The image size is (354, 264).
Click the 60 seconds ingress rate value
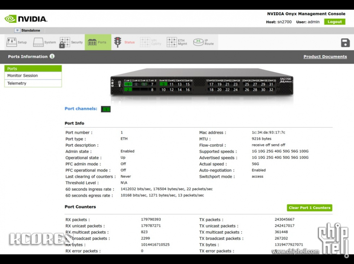tap(167, 189)
